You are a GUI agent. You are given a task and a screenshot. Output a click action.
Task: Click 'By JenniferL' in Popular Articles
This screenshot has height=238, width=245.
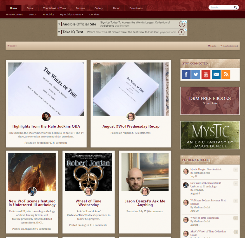click(197, 190)
